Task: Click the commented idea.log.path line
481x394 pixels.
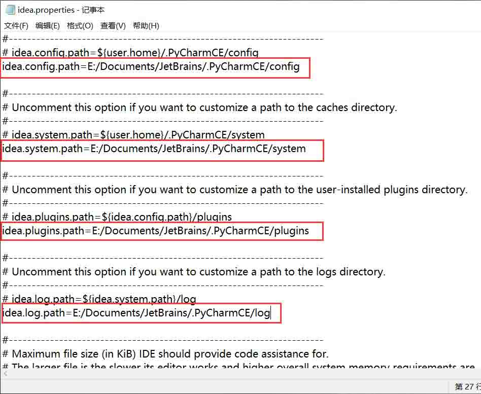Action: pyautogui.click(x=99, y=299)
